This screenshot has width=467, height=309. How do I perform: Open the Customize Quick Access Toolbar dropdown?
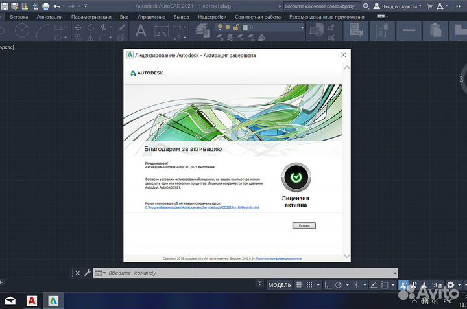click(86, 6)
